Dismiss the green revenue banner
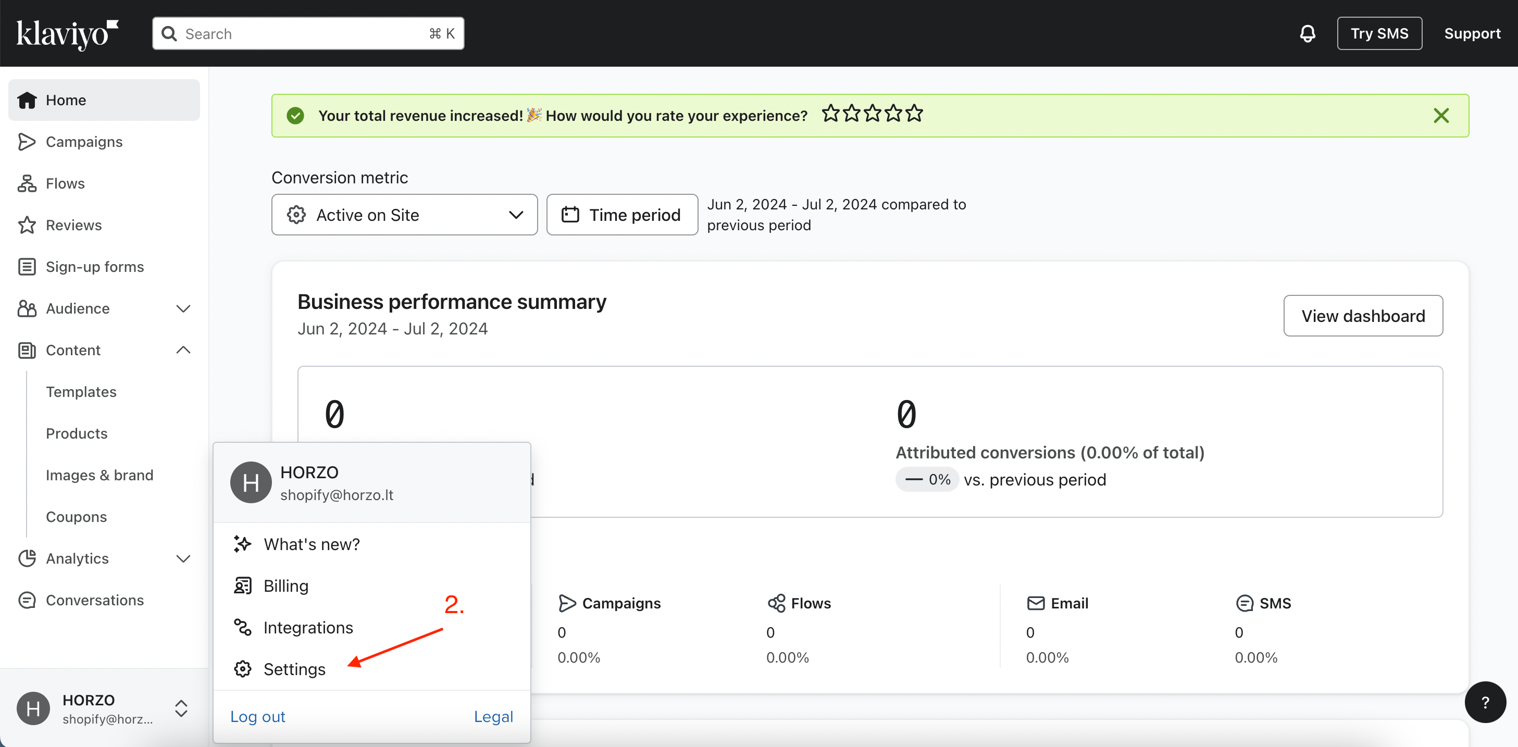 tap(1441, 116)
